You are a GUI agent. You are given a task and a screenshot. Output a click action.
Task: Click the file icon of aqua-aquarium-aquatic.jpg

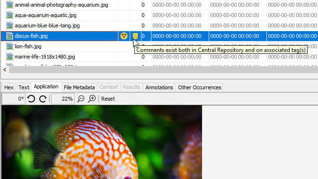pyautogui.click(x=9, y=15)
